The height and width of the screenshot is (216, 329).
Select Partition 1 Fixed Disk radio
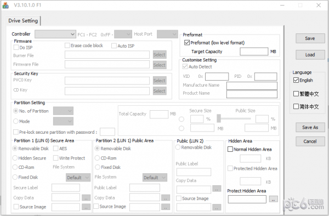[15, 177]
